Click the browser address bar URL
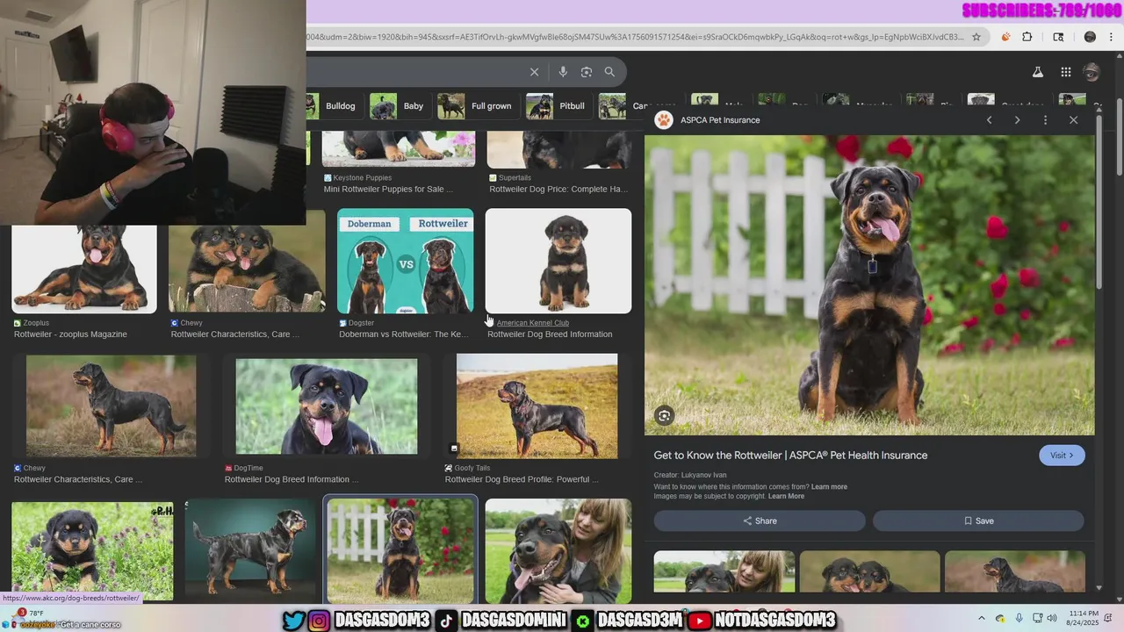This screenshot has height=632, width=1124. pyautogui.click(x=636, y=37)
